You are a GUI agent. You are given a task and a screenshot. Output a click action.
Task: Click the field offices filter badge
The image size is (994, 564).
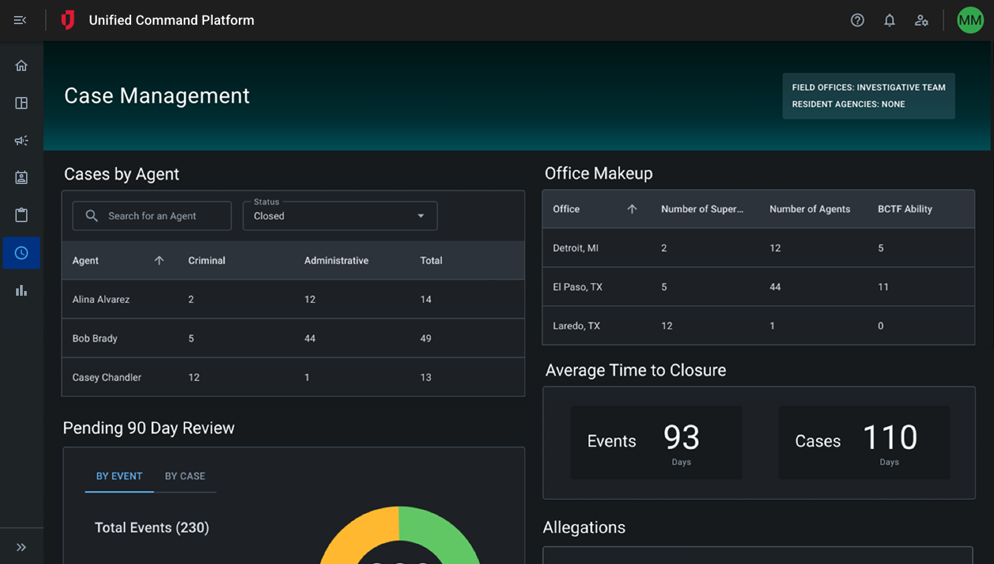868,96
